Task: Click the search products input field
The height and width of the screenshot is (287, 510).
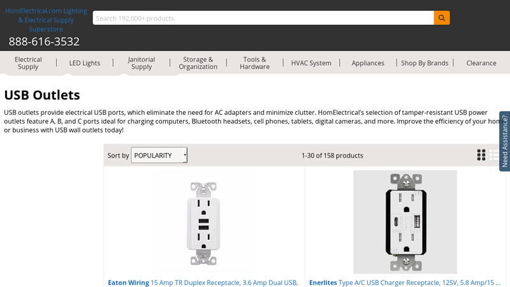Action: [263, 18]
